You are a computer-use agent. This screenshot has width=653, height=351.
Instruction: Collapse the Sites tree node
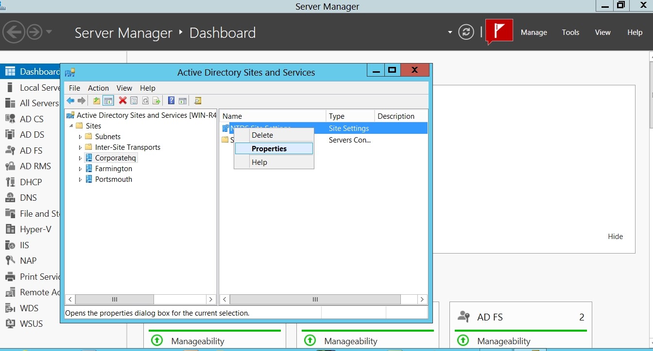71,126
